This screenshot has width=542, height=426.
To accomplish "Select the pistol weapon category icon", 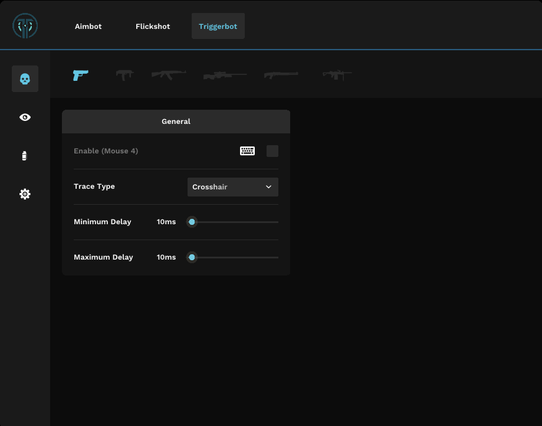I will click(80, 76).
